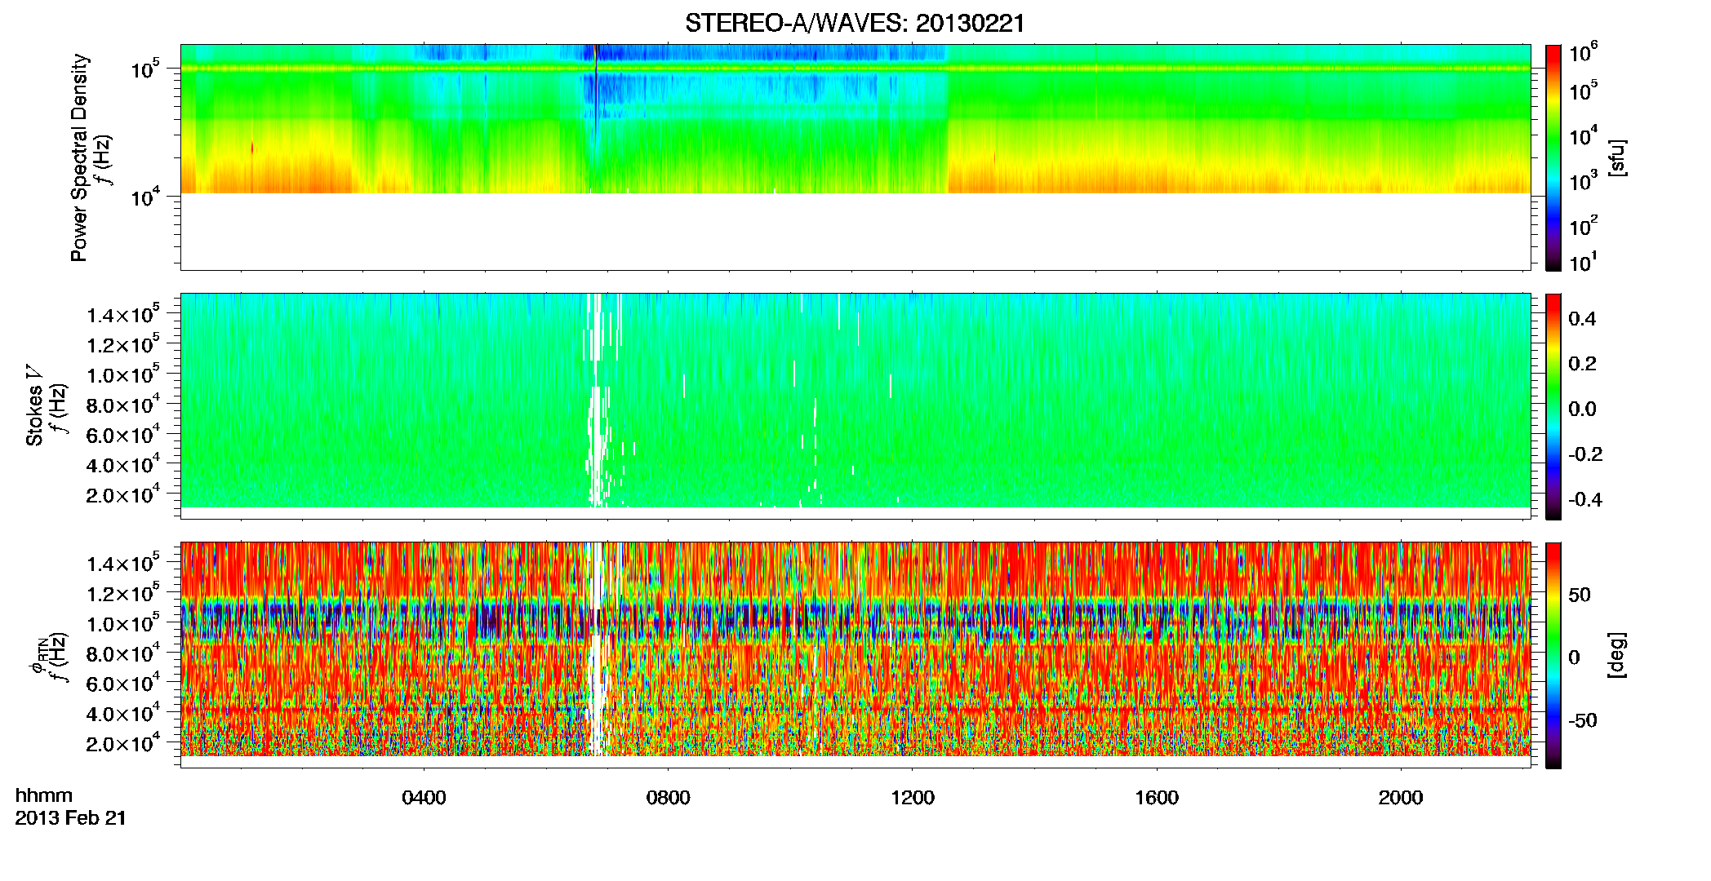Click the hhmm label under the plots
The image size is (1711, 881).
tap(44, 795)
